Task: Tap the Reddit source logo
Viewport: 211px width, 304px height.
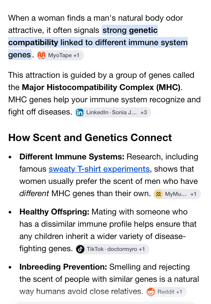Action: pos(151,292)
